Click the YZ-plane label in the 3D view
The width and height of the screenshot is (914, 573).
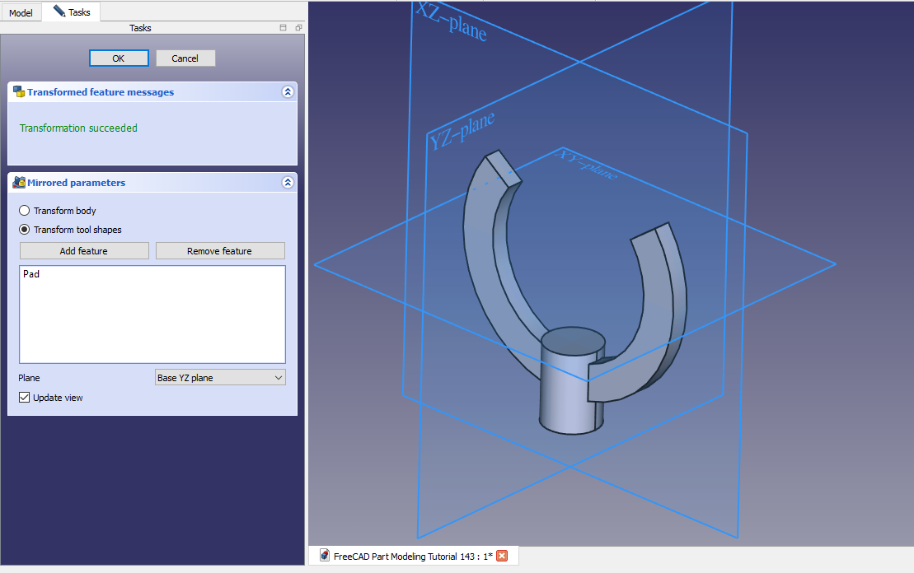tap(462, 132)
